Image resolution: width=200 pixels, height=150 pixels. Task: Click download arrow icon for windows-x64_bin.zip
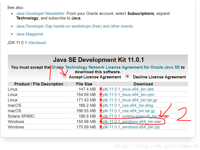[101, 127]
